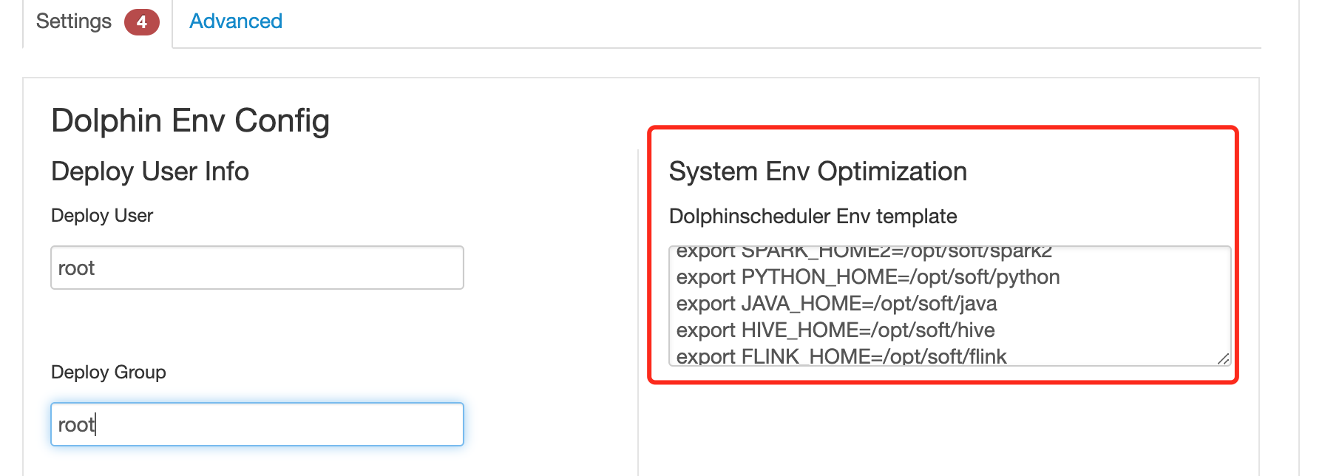The height and width of the screenshot is (476, 1322).
Task: Click the export PYTHON_HOME line
Action: 867,277
